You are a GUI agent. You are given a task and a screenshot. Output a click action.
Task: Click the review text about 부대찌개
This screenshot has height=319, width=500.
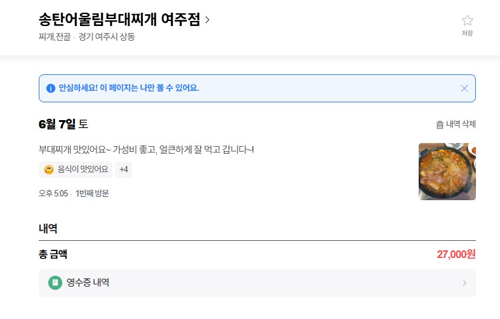(x=146, y=149)
